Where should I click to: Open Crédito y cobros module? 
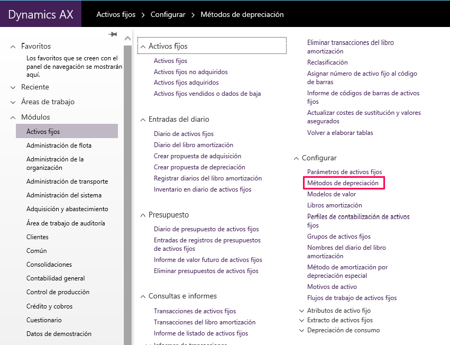49,306
